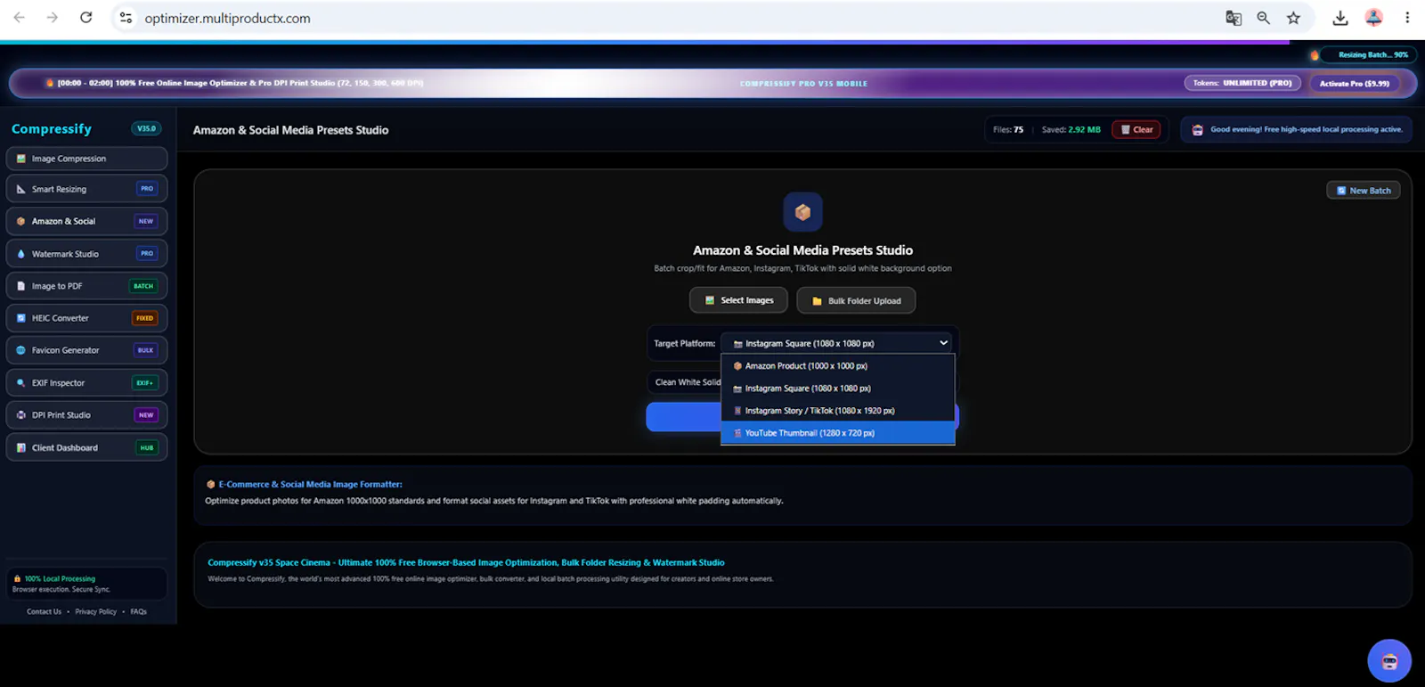Screen dimensions: 1425x687
Task: Click the Smart Resizing arrow icon
Action: [x=21, y=189]
